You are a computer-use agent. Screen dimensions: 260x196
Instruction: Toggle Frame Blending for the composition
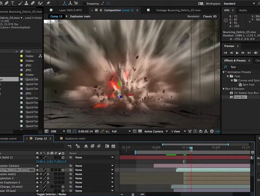(92, 146)
